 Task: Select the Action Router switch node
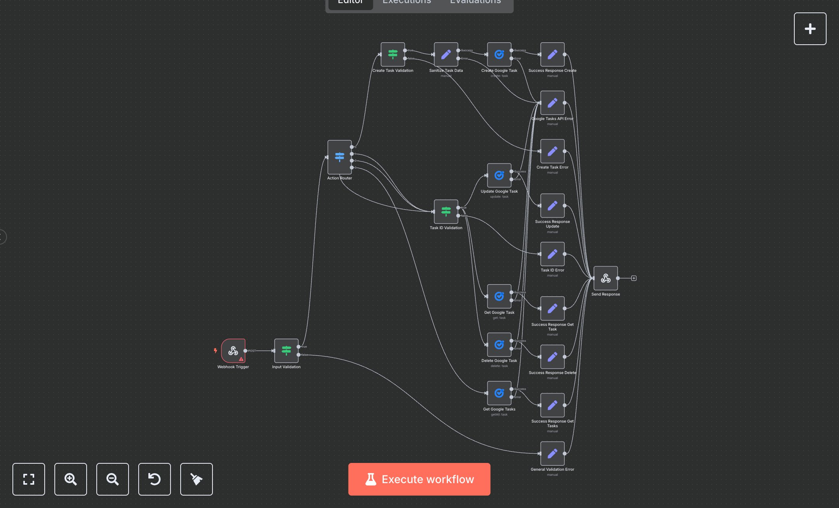tap(339, 157)
